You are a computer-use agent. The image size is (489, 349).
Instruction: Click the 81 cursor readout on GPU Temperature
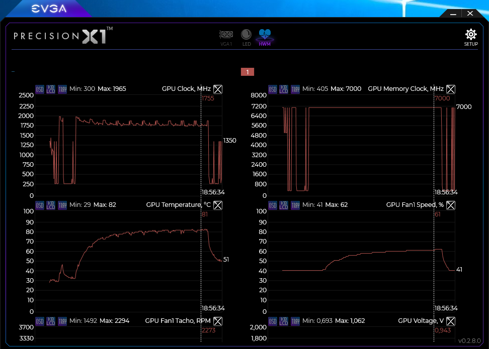coord(205,214)
